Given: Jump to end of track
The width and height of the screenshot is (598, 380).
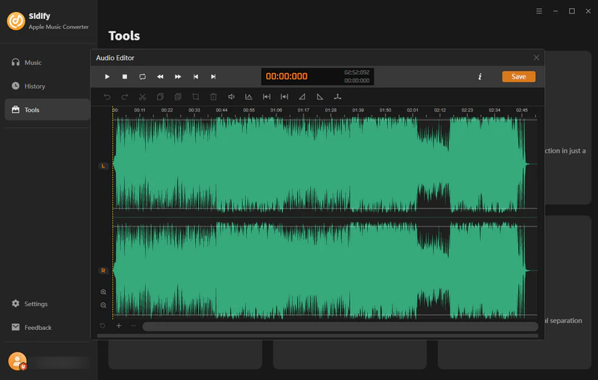Looking at the screenshot, I should (x=213, y=77).
